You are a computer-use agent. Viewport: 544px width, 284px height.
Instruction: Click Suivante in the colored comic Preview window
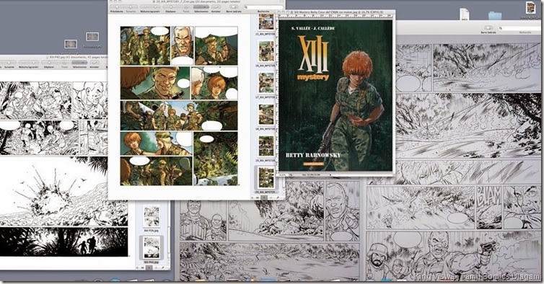131,7
